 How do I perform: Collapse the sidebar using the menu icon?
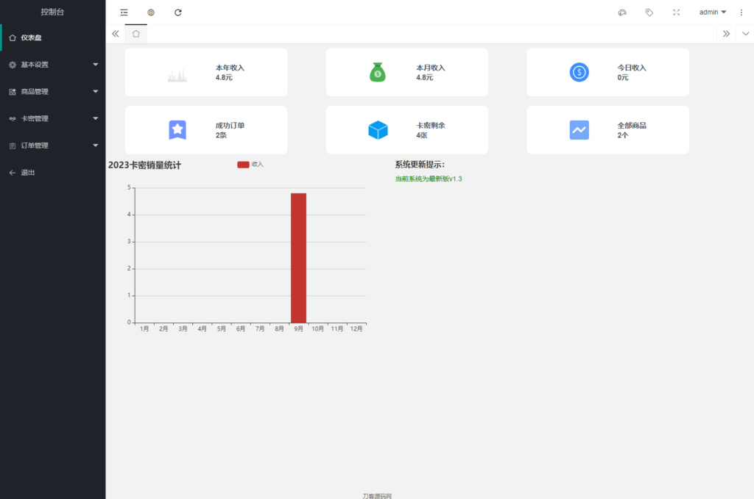click(124, 12)
